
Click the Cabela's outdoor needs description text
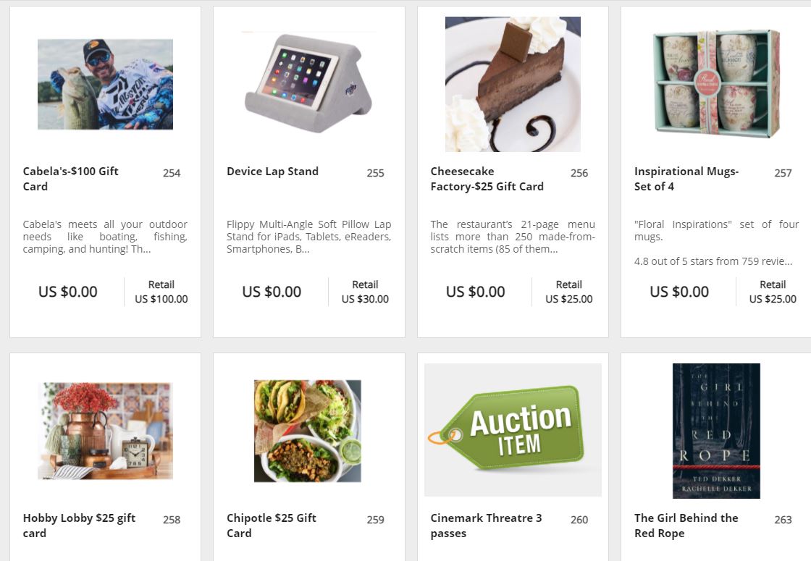coord(105,237)
